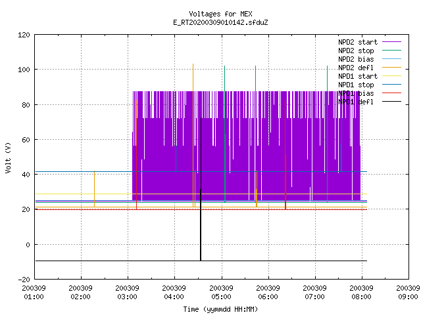Click the x-axis tick '200309 03:00'
421x315 pixels.
[127, 293]
